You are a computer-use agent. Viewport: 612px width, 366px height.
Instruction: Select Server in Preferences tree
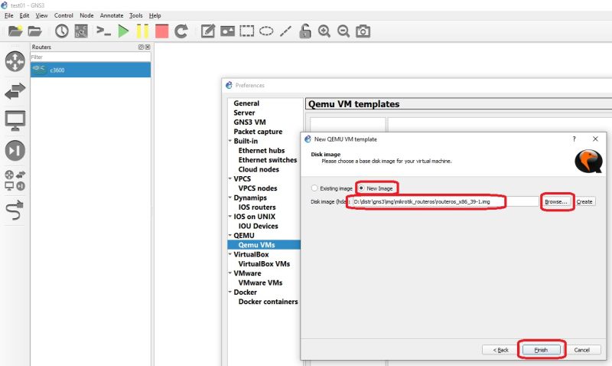tap(244, 113)
